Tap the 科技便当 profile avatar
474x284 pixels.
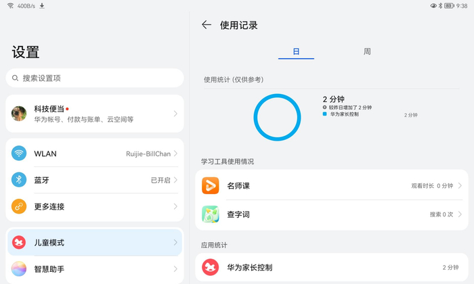click(x=19, y=114)
